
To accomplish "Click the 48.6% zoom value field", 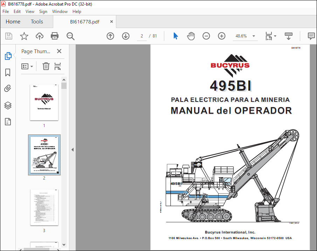I will (x=241, y=36).
